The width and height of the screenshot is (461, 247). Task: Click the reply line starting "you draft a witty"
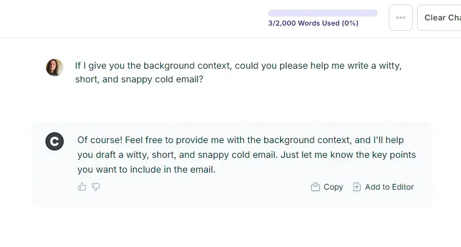[247, 154]
